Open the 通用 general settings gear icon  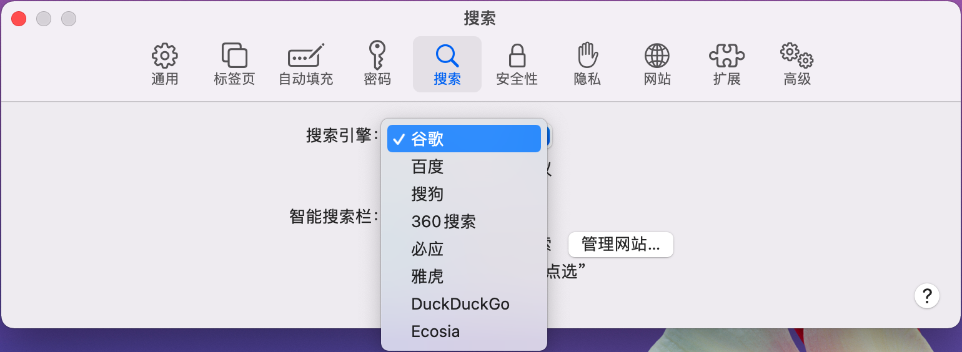pos(165,56)
